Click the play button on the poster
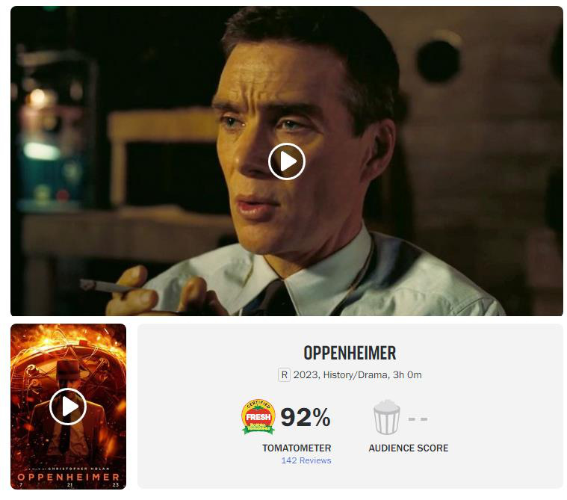Image resolution: width=567 pixels, height=500 pixels. (x=68, y=407)
